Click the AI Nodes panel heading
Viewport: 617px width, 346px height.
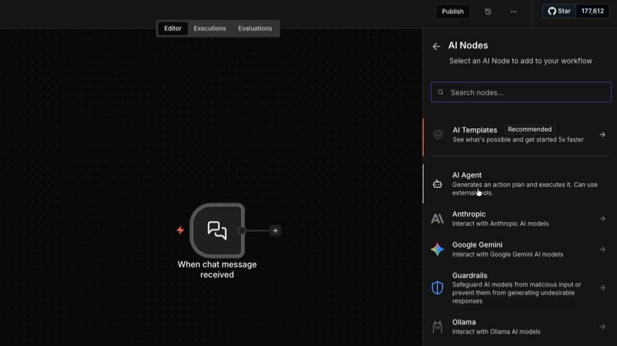(468, 45)
